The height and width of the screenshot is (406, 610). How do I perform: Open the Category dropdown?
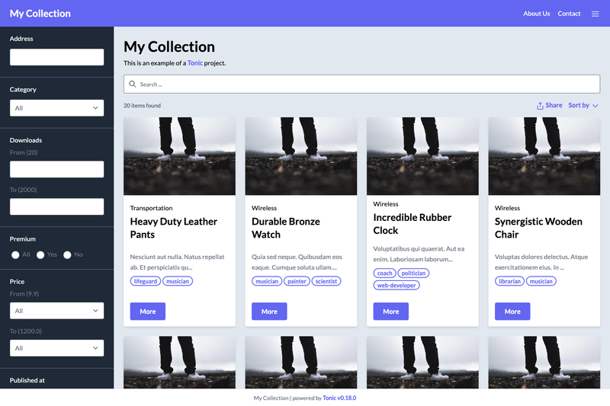[x=56, y=108]
